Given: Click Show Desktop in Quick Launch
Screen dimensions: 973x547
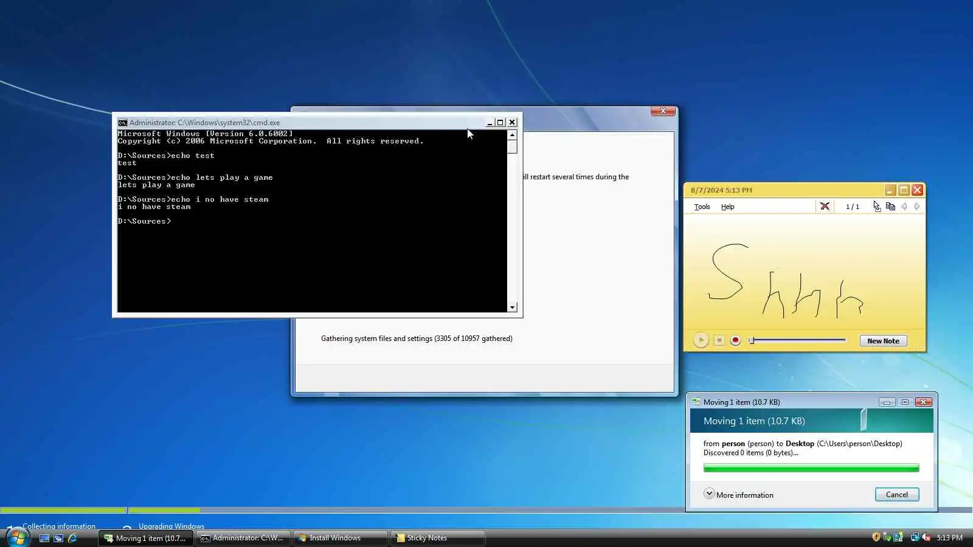Looking at the screenshot, I should pos(44,538).
